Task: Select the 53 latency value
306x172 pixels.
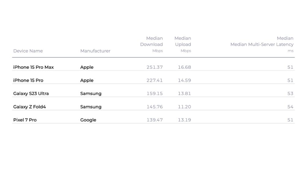Action: [x=290, y=93]
